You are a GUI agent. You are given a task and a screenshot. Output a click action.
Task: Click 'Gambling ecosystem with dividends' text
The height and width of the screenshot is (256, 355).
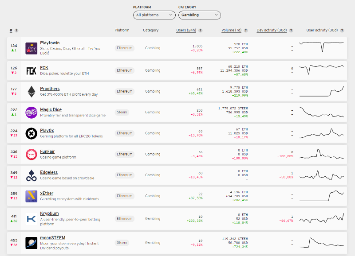coord(70,199)
